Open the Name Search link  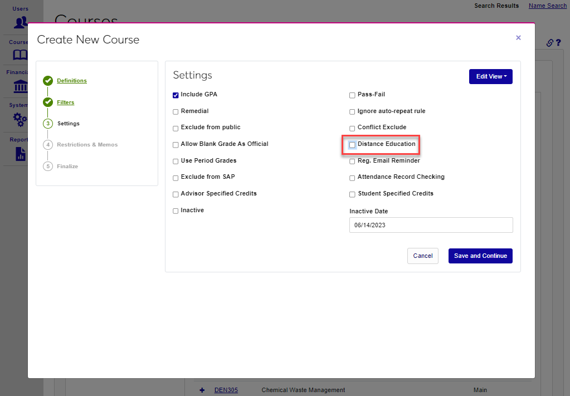point(547,6)
